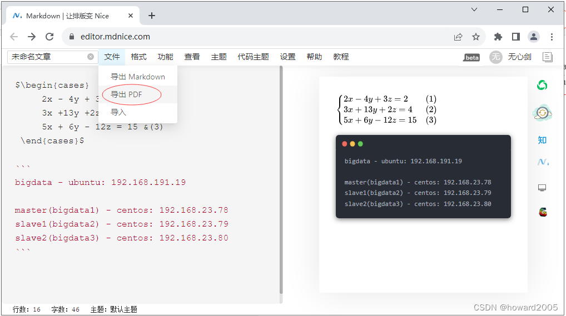Screen dimensions: 566x316
Task: Click the browser forward arrow
Action: pyautogui.click(x=32, y=37)
